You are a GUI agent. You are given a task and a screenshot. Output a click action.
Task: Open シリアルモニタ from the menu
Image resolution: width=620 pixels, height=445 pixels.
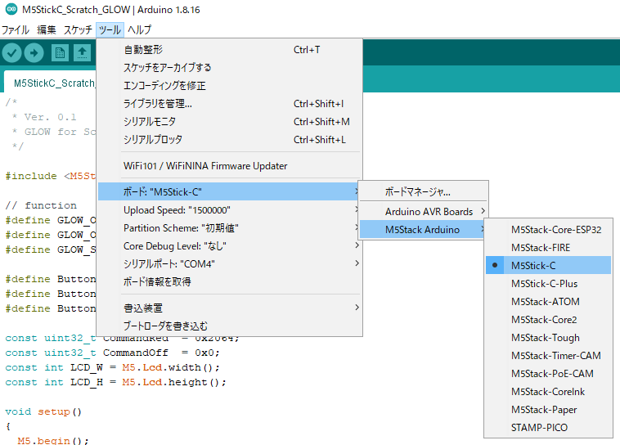pyautogui.click(x=230, y=121)
